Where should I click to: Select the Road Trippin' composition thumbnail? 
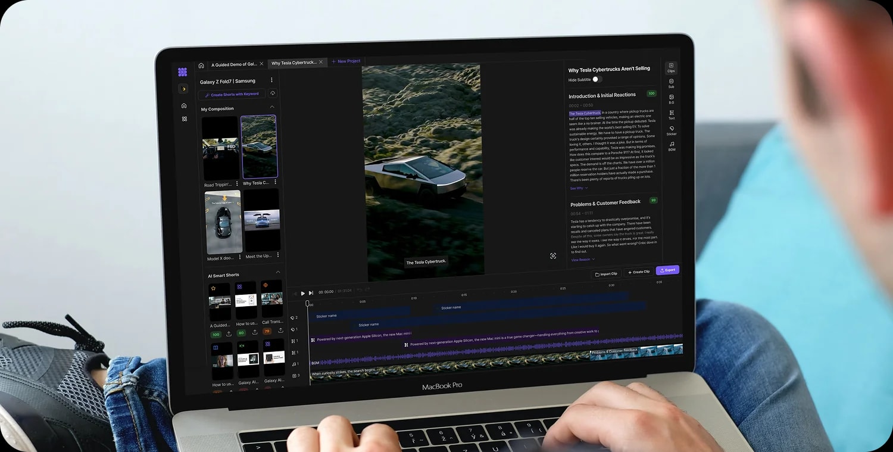(221, 148)
